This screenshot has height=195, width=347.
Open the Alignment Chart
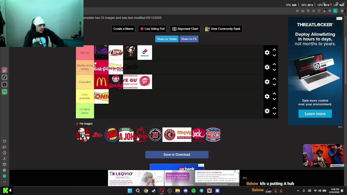185,29
